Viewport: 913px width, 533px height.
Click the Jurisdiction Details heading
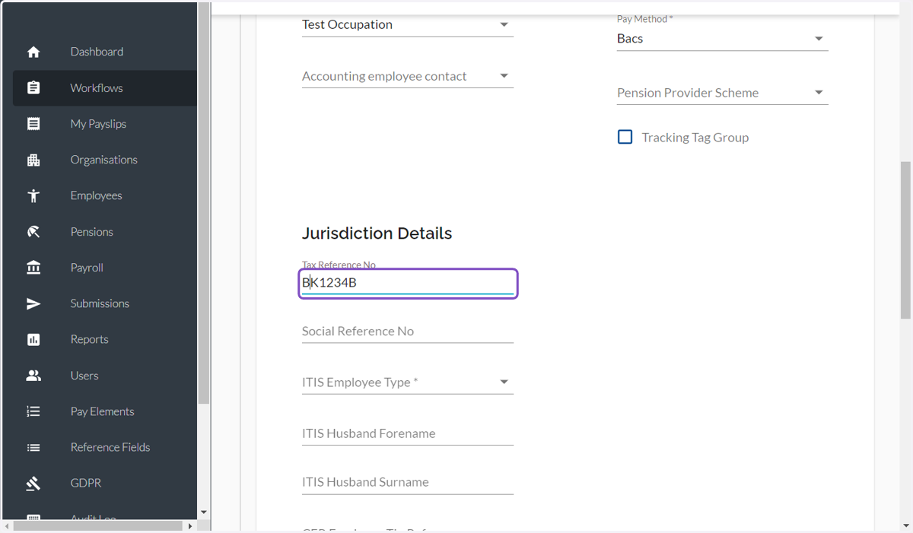click(377, 233)
